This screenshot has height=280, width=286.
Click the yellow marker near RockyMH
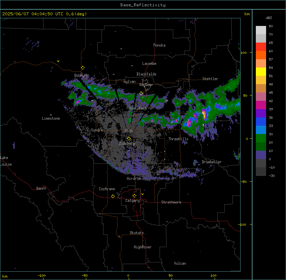[83, 68]
